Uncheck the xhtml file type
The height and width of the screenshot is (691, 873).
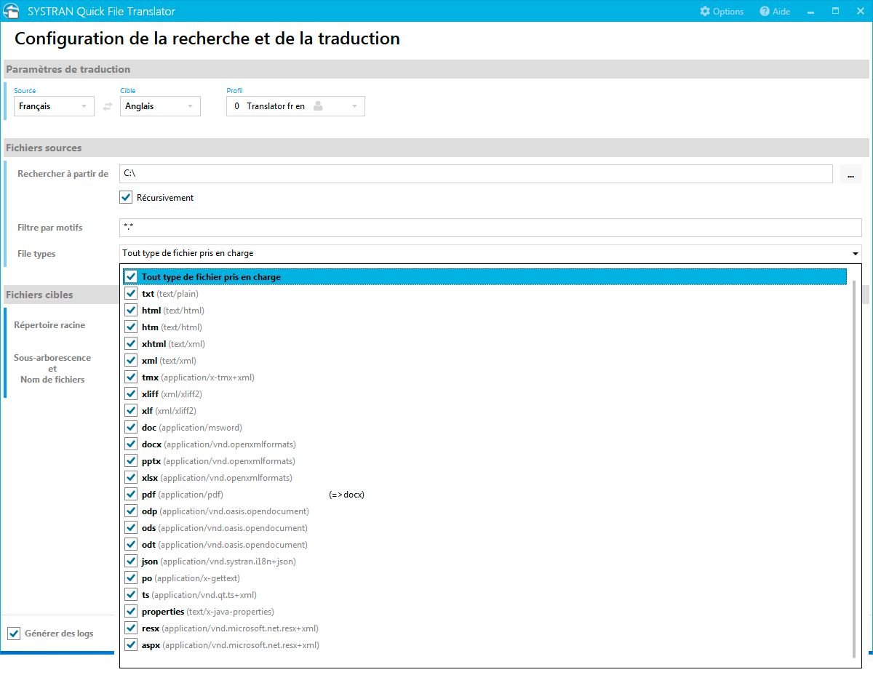click(131, 344)
